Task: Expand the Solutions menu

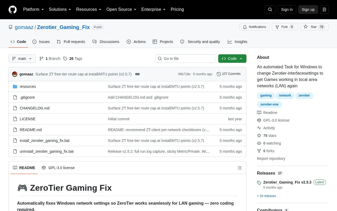Action: click(60, 9)
